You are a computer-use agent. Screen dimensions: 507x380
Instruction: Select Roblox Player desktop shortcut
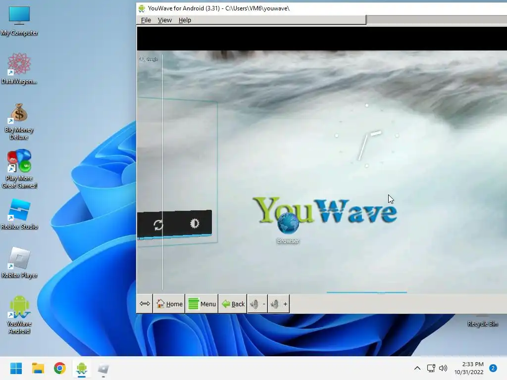pos(19,262)
